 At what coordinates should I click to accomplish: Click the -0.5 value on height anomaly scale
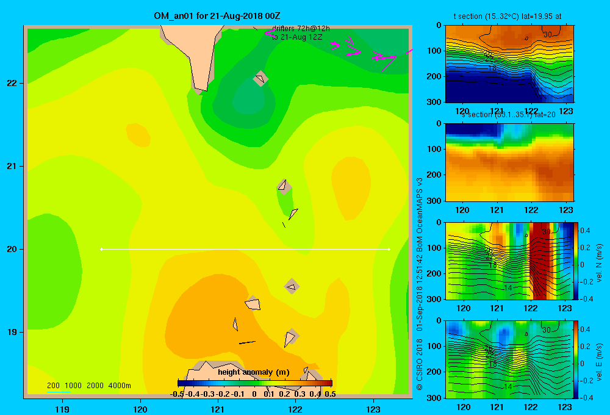click(x=177, y=394)
